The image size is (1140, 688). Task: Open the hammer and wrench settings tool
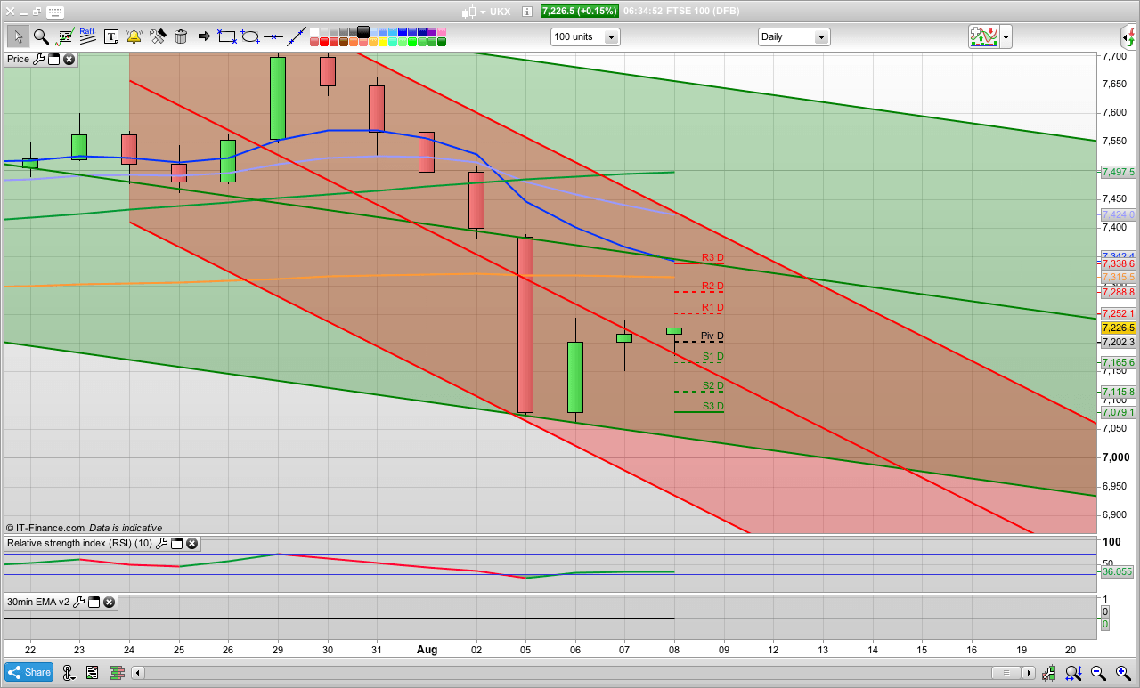pos(158,36)
